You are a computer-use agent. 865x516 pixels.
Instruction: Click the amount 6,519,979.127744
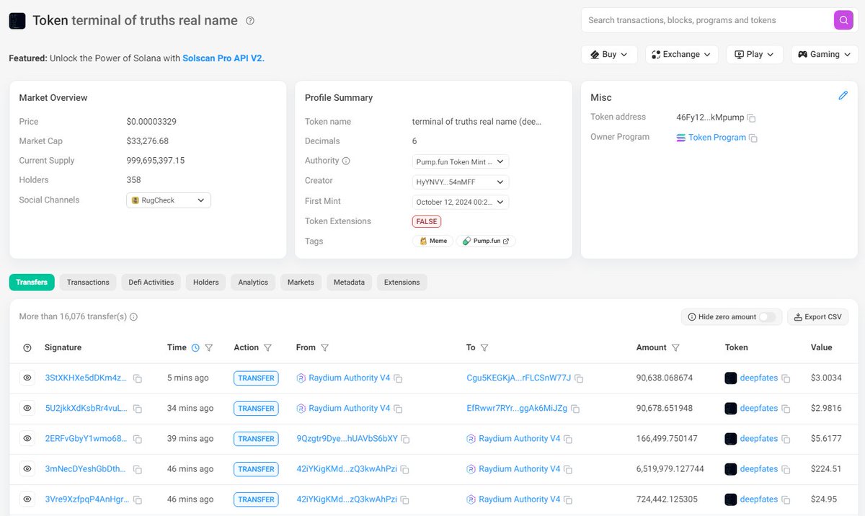(x=670, y=469)
